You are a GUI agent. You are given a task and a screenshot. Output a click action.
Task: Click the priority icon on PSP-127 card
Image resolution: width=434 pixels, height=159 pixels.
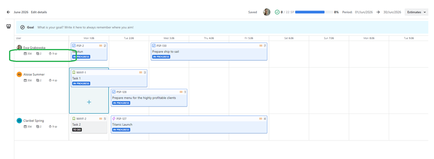261,119
